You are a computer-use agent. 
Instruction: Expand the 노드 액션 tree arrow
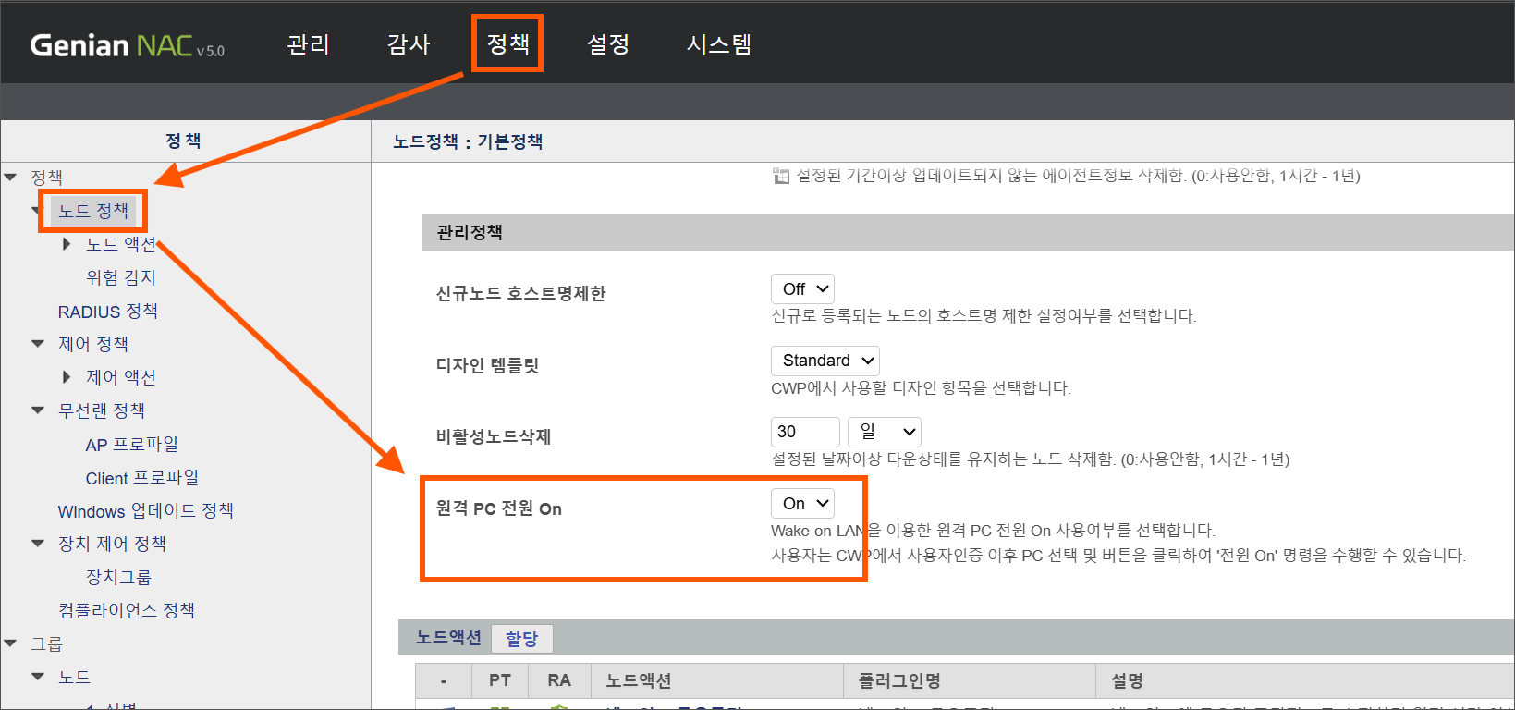(x=67, y=244)
